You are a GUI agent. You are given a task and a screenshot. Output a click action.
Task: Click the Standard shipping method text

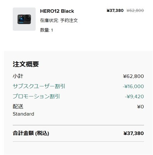point(24,114)
